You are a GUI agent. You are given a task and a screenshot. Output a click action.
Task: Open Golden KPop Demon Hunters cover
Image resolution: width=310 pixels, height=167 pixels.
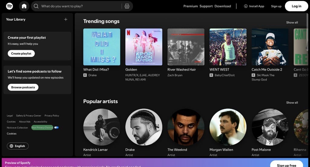click(144, 47)
